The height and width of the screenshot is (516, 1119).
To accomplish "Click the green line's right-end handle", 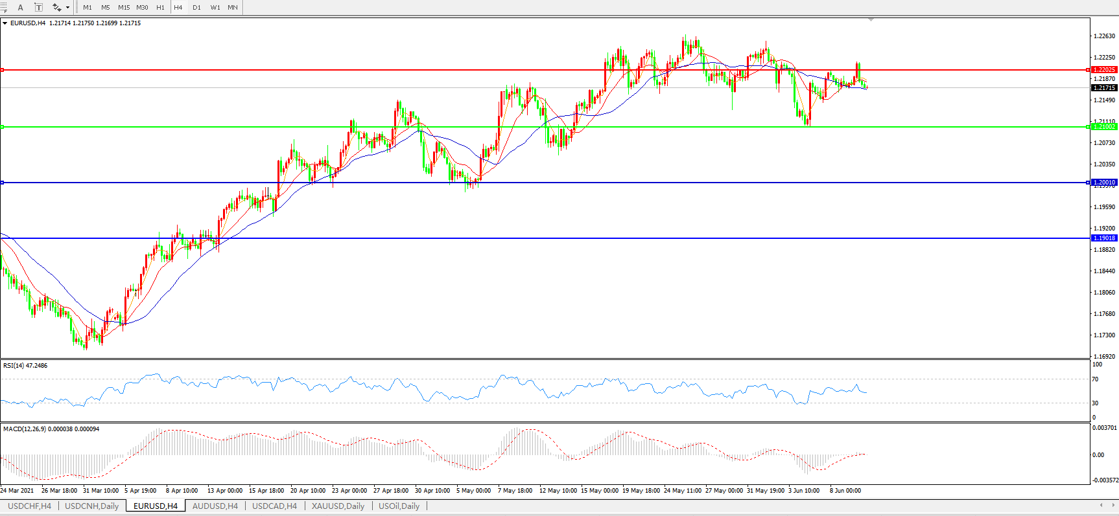I will [x=1087, y=127].
